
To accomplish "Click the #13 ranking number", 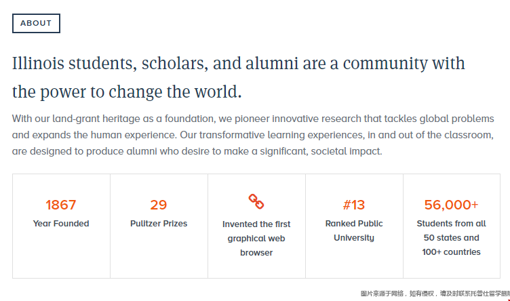I will [354, 205].
